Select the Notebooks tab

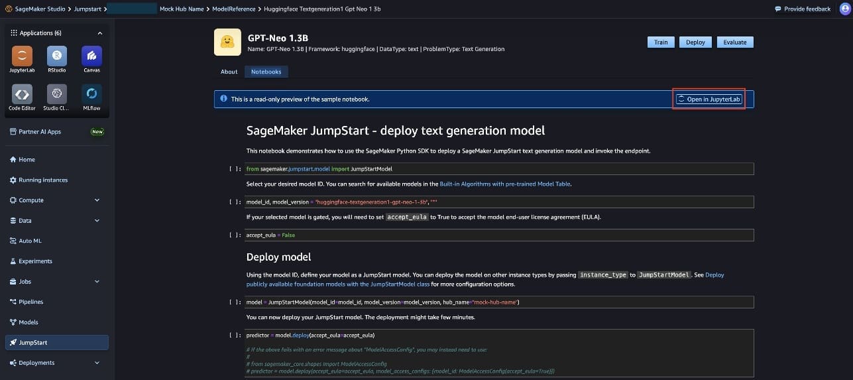coord(266,72)
